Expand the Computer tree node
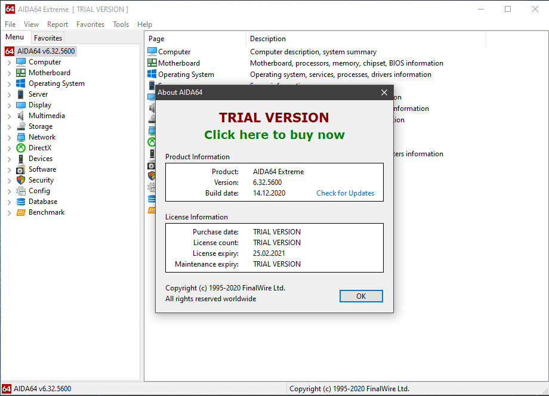Viewport: 549px width, 396px height. pos(10,63)
